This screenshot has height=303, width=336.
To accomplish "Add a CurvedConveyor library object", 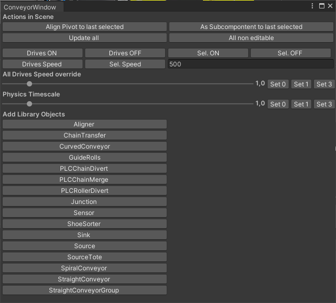I will 85,146.
